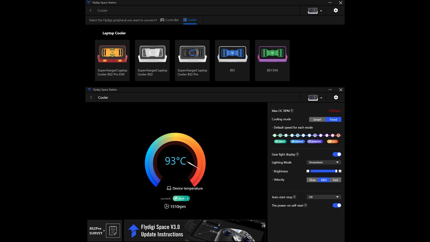The height and width of the screenshot is (242, 430).
Task: Click the 93°C temperature reading
Action: coord(175,161)
